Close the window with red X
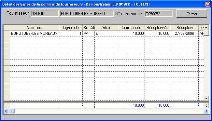 (x=207, y=4)
